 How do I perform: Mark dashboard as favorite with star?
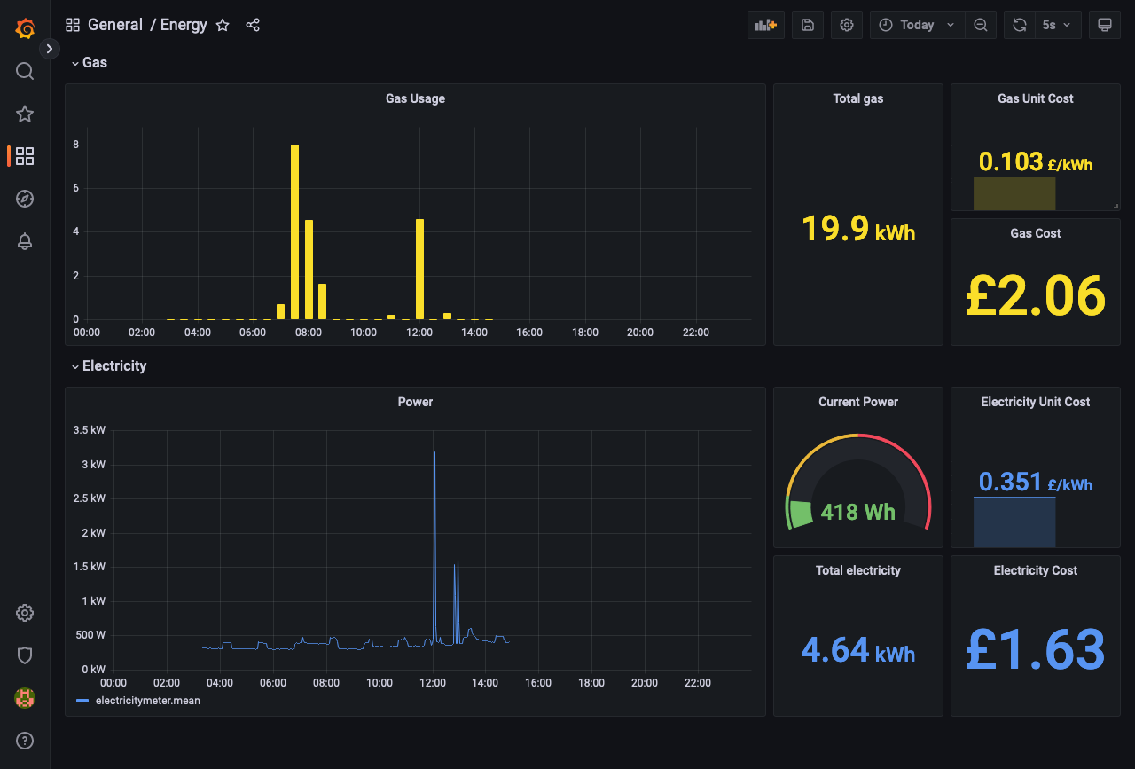click(223, 25)
